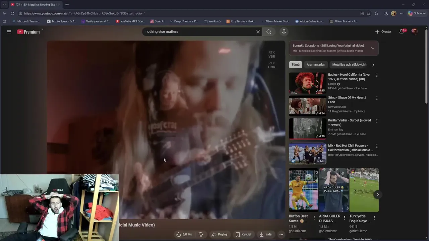Open the Microsoft Tasarım bookmark
Screen dimensions: 429x241
pyautogui.click(x=26, y=21)
